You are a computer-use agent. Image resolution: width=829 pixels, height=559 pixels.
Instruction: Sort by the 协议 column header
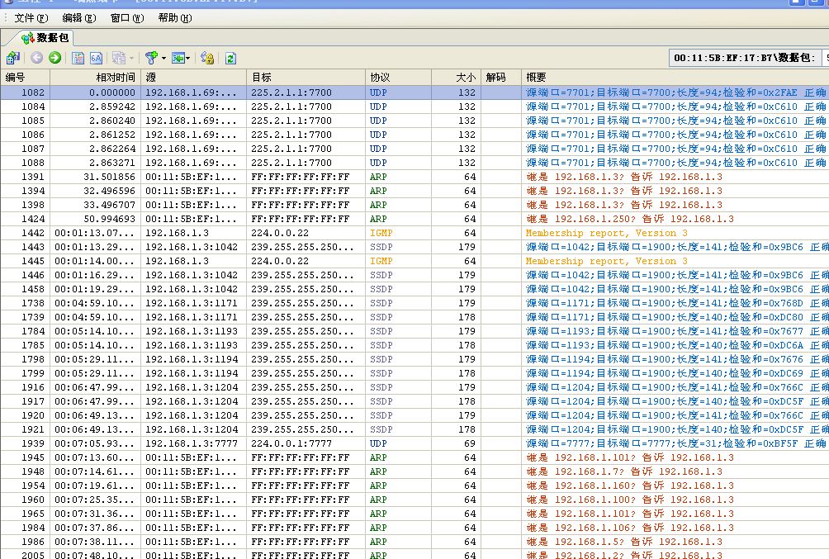click(398, 77)
